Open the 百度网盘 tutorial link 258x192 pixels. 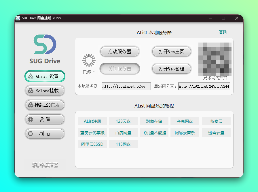pyautogui.click(x=123, y=133)
